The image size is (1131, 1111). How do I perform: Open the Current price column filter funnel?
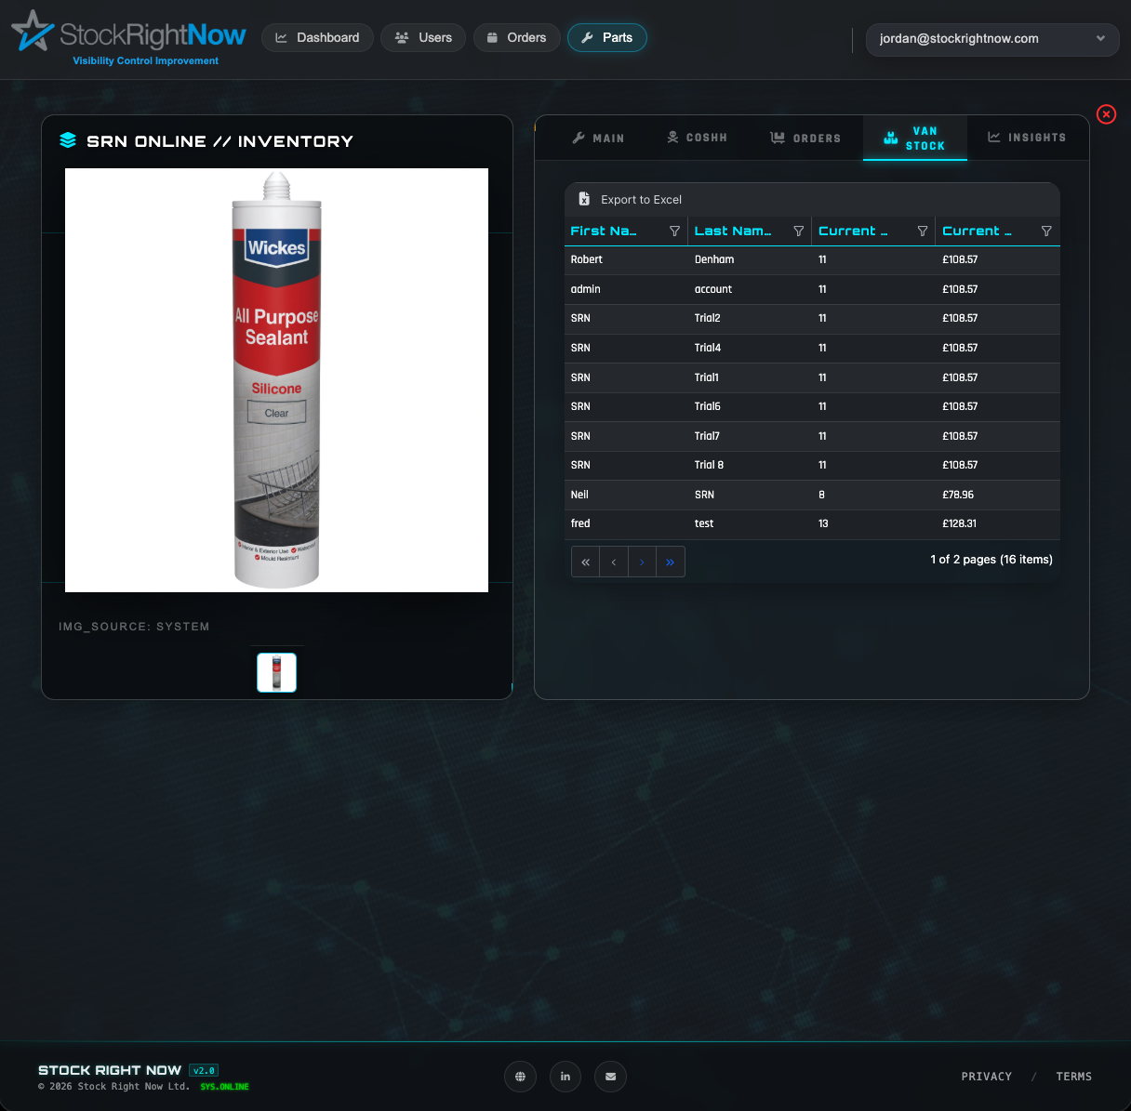(1046, 231)
